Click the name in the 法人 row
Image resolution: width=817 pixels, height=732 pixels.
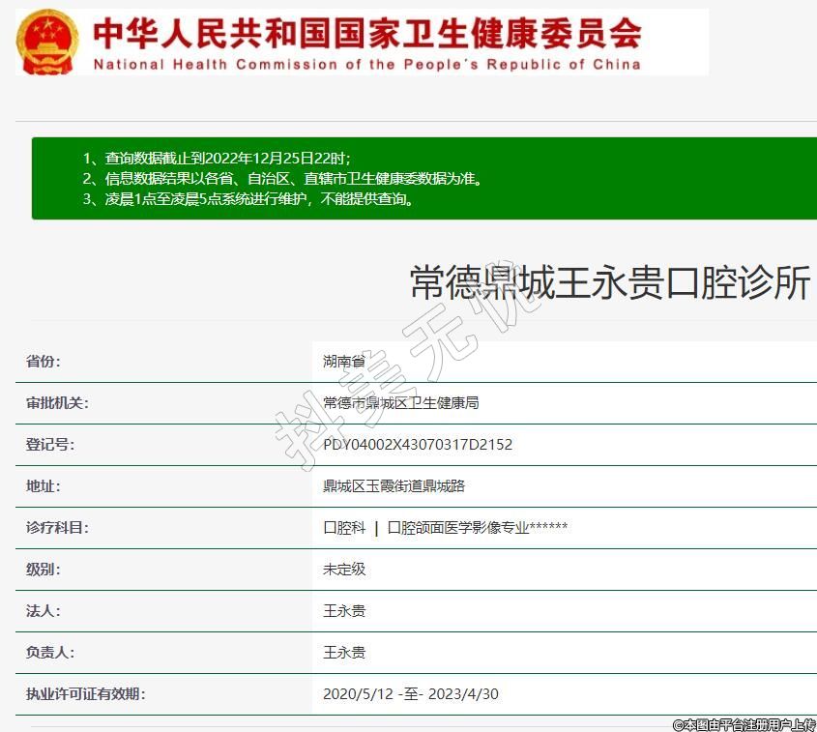point(344,611)
